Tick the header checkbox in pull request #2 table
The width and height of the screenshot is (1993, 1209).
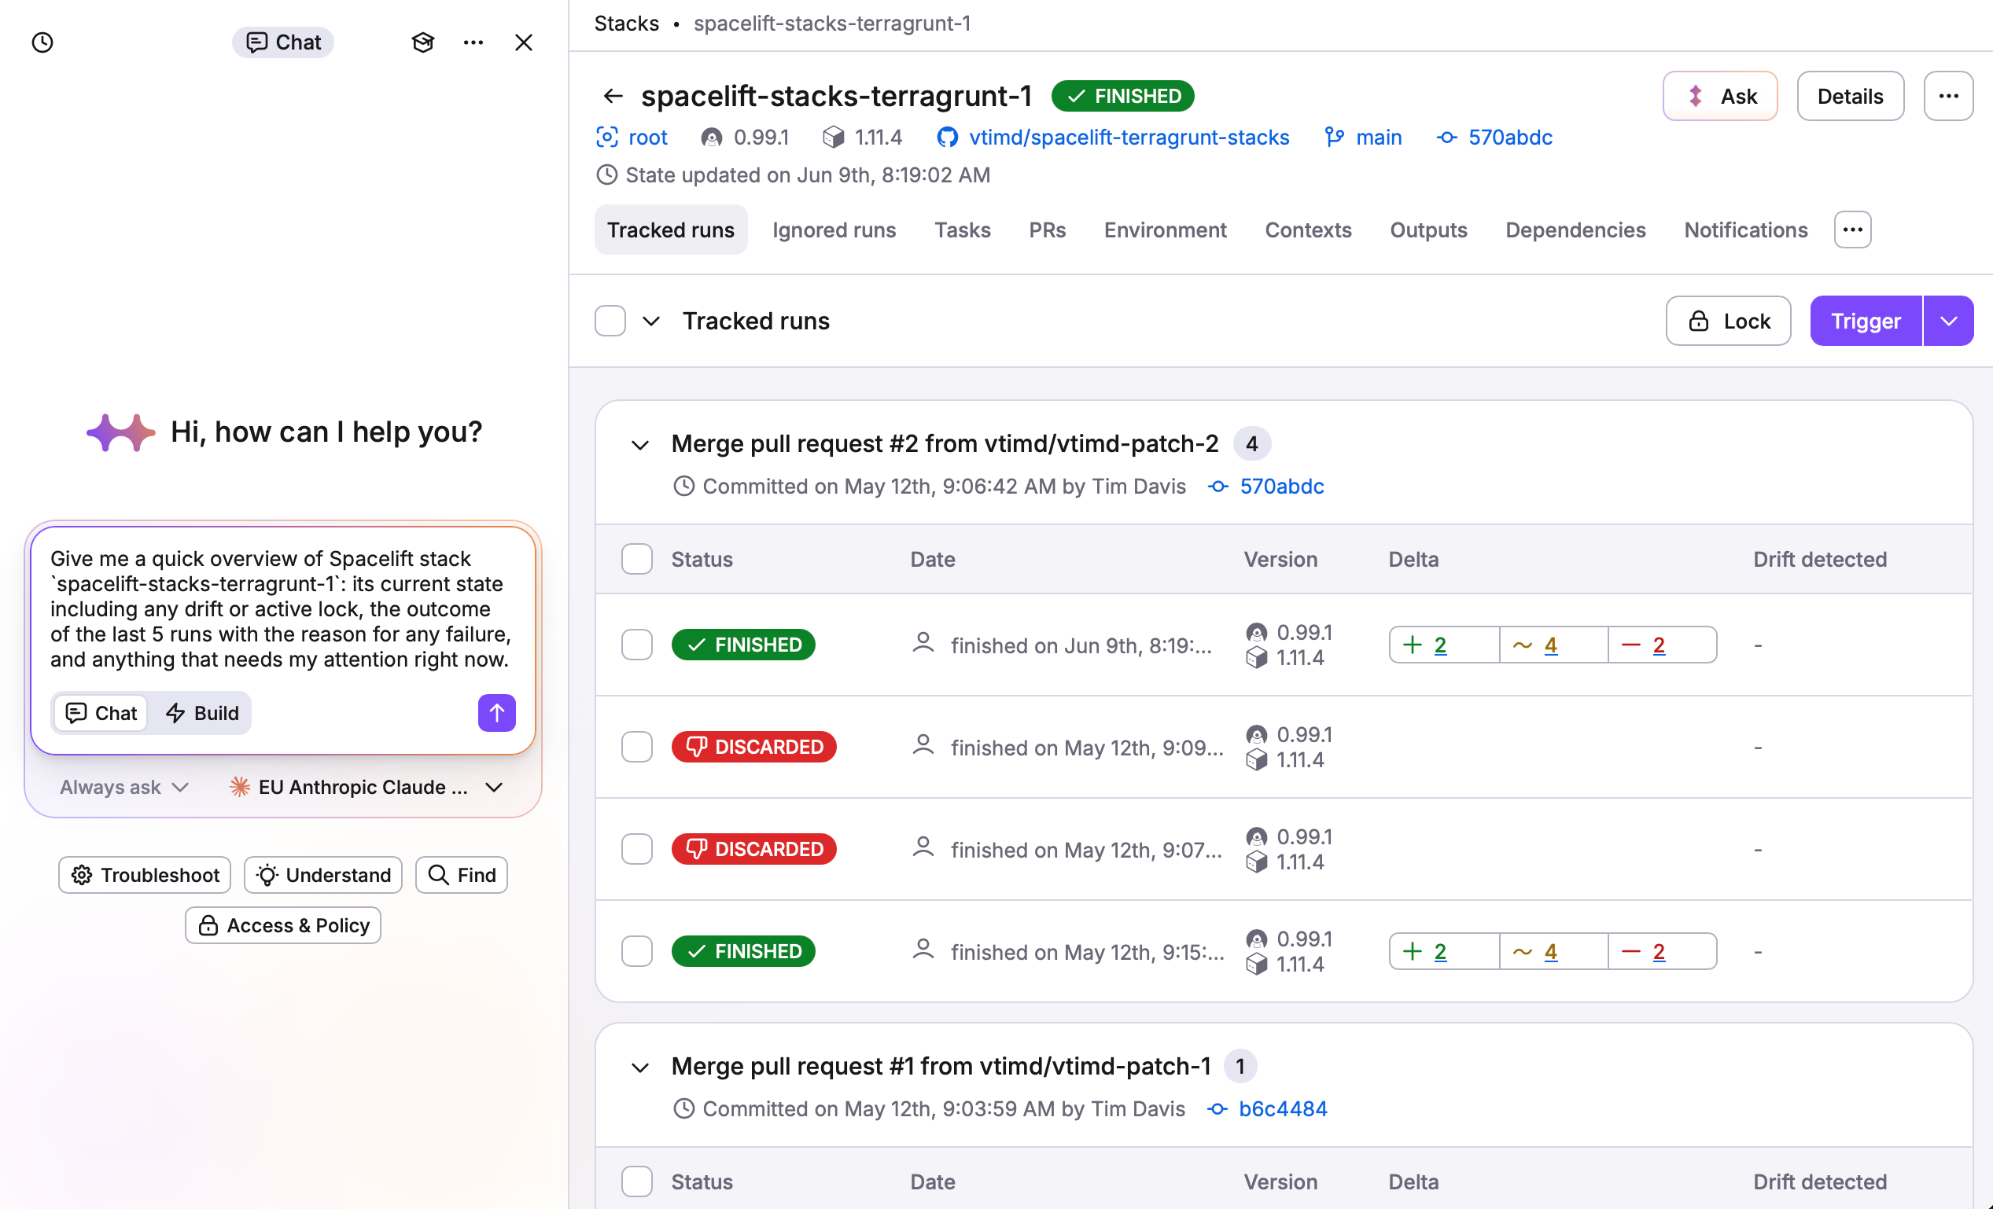pos(636,559)
